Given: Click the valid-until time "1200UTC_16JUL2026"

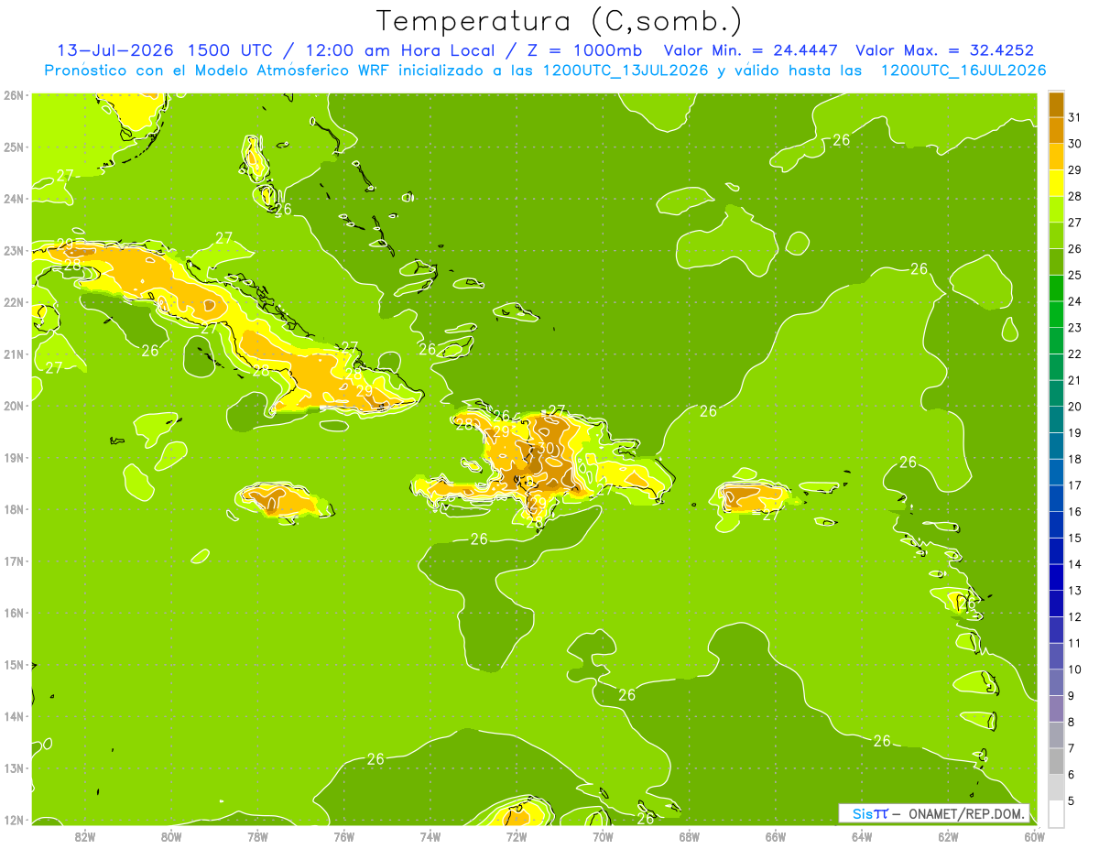Looking at the screenshot, I should (x=963, y=71).
